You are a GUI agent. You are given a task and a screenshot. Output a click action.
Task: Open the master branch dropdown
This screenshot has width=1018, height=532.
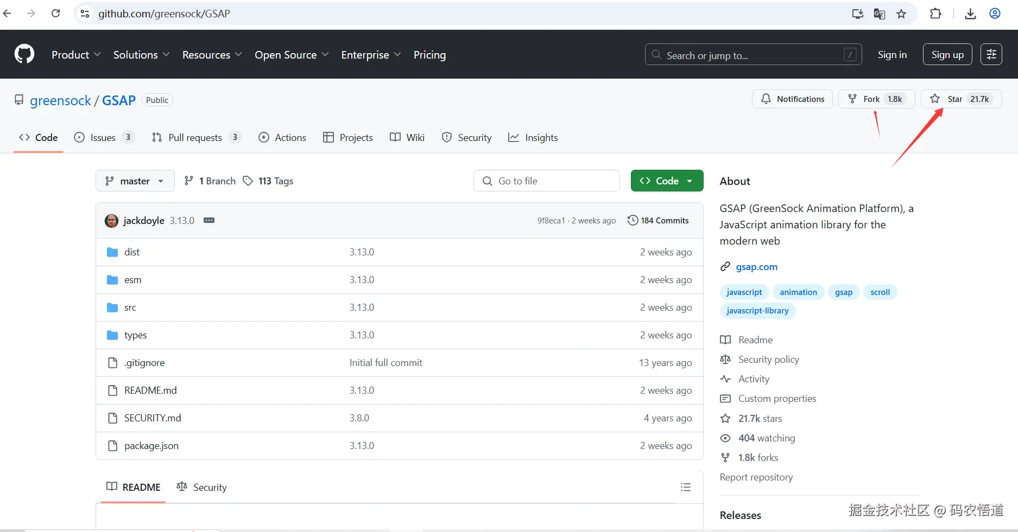pyautogui.click(x=135, y=181)
